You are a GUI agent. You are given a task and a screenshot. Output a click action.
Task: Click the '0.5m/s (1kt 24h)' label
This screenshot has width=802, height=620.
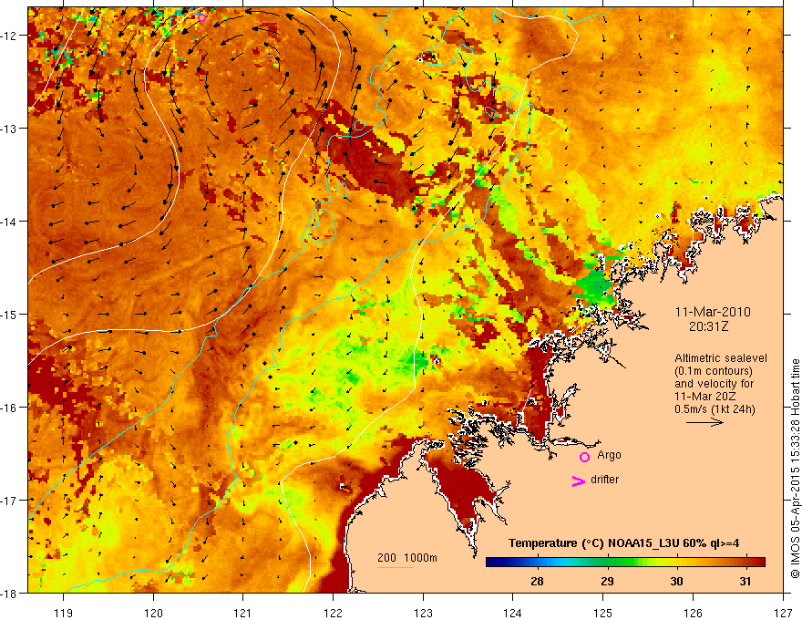(715, 409)
